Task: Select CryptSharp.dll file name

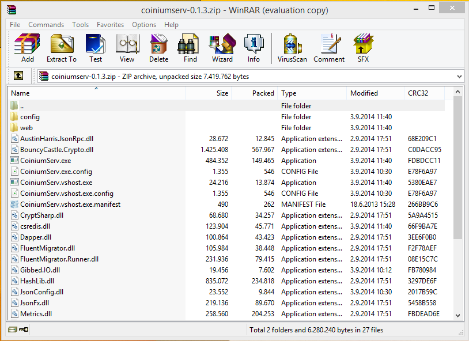Action: pyautogui.click(x=42, y=215)
